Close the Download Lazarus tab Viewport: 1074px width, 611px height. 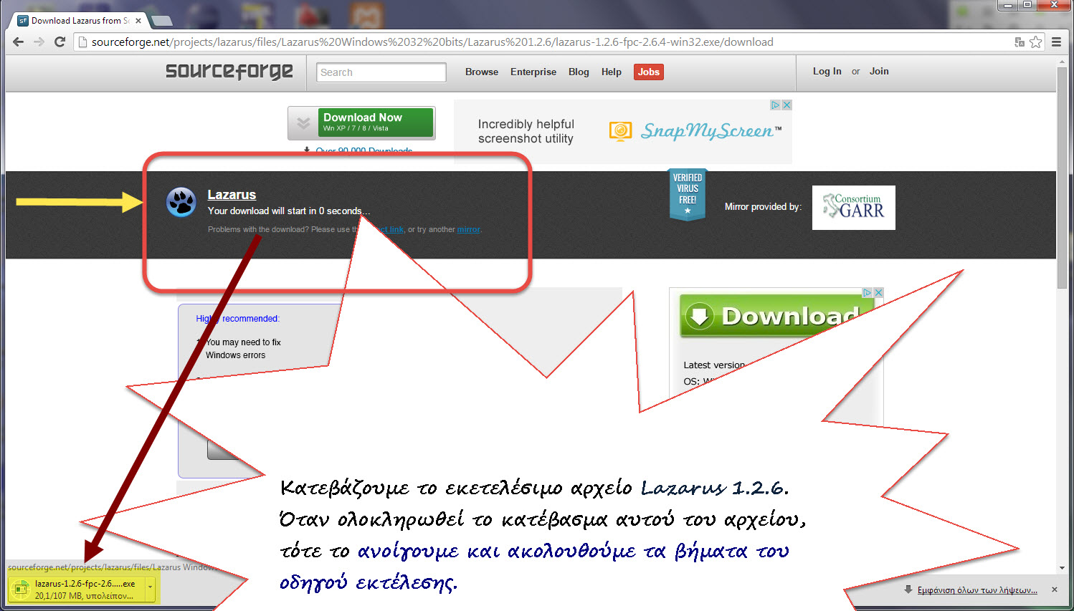[x=138, y=21]
